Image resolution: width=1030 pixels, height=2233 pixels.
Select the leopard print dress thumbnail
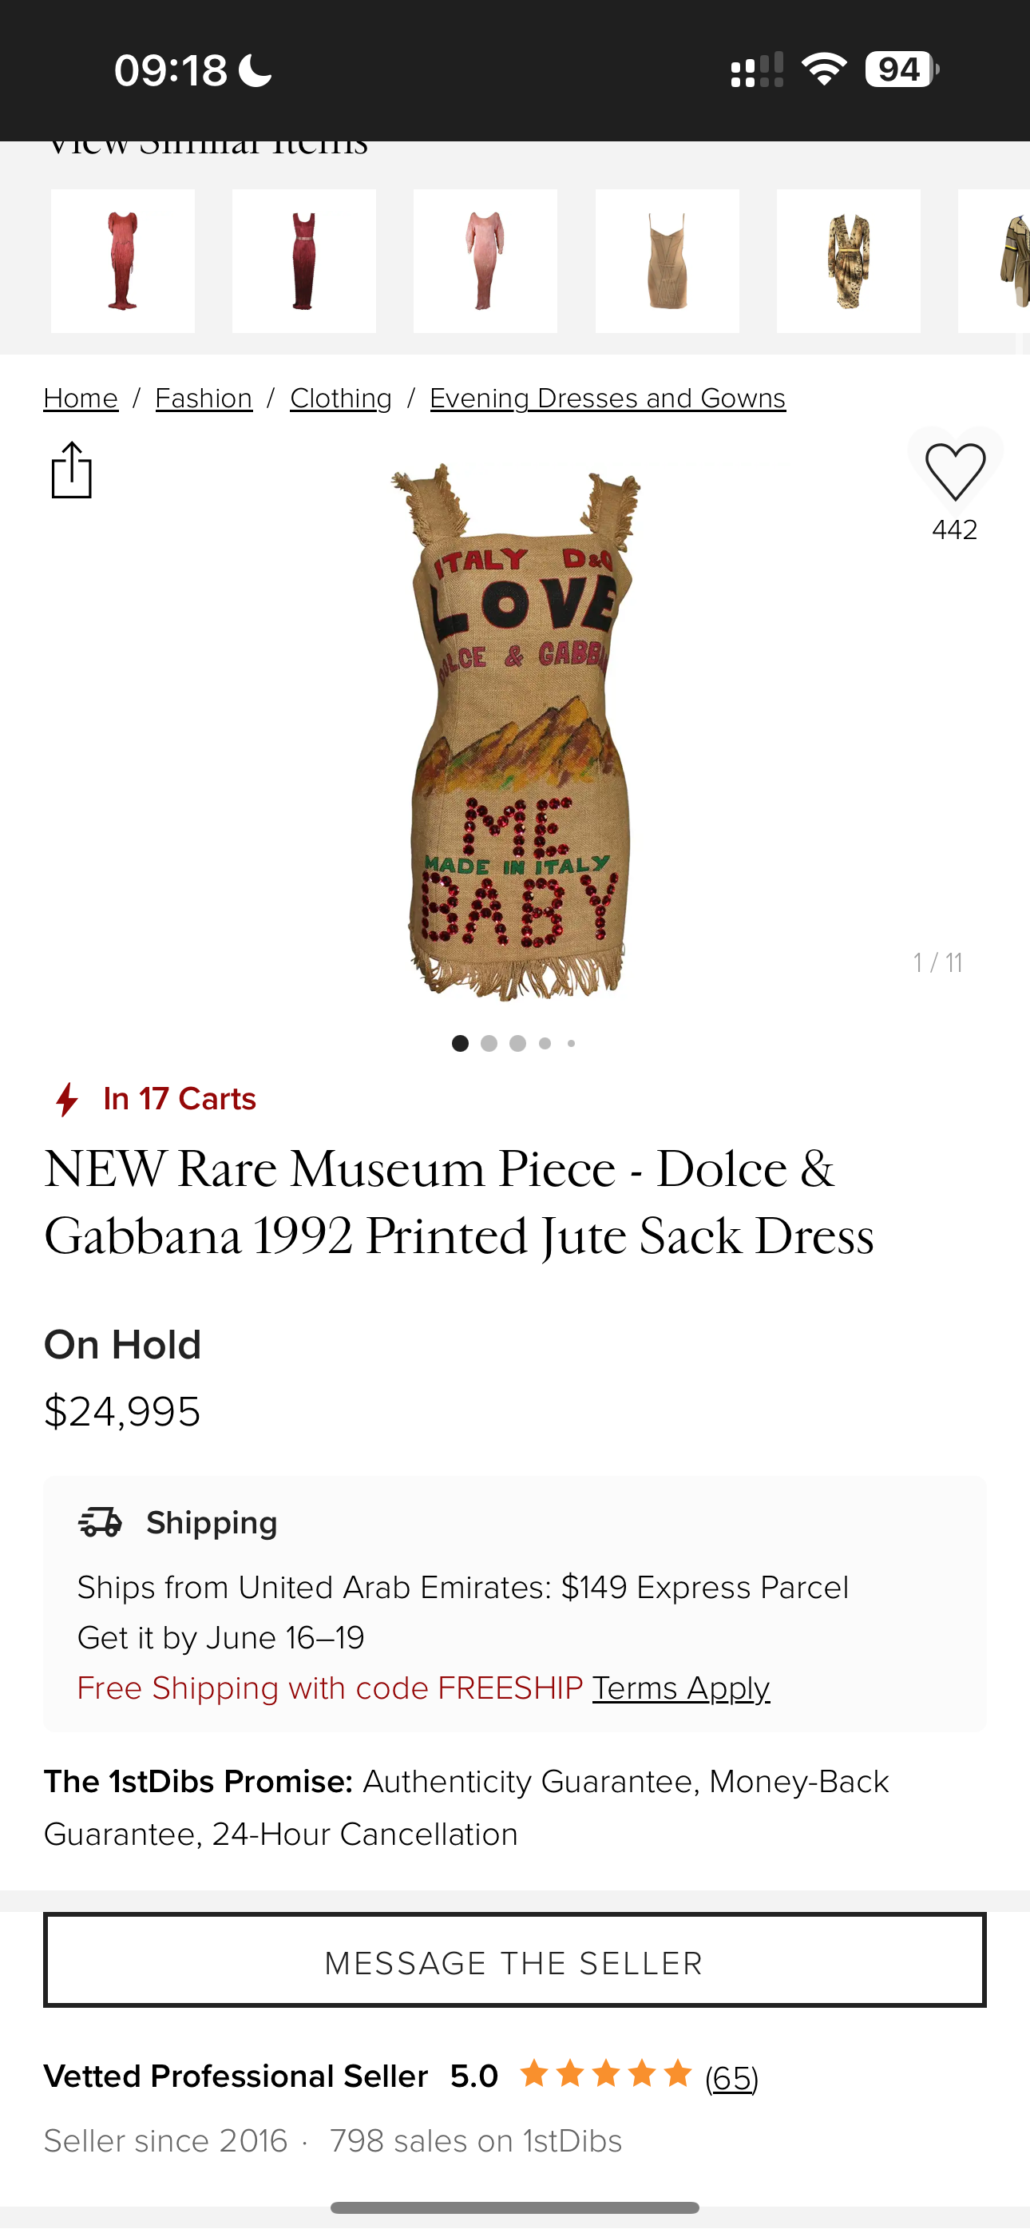(848, 261)
